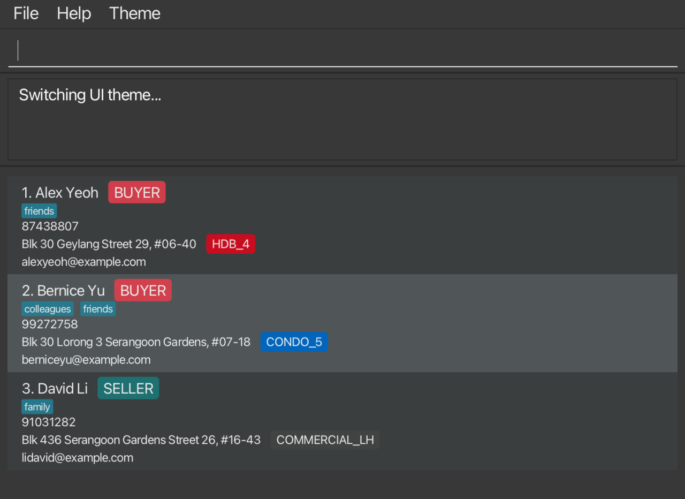Open the Theme menu

(134, 13)
